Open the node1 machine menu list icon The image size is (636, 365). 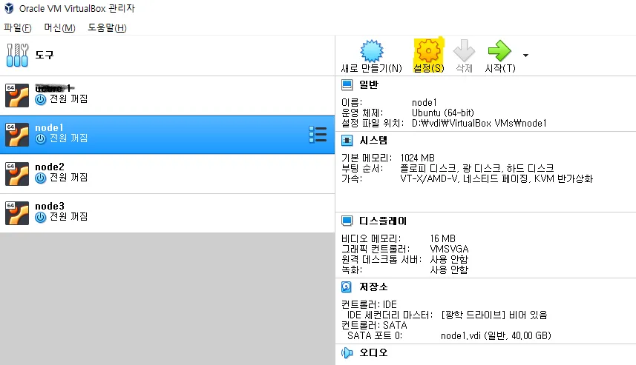[x=318, y=134]
